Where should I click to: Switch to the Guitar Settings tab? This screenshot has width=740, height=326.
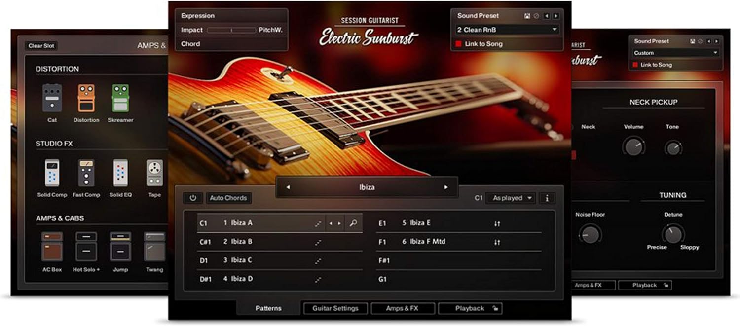pos(335,308)
